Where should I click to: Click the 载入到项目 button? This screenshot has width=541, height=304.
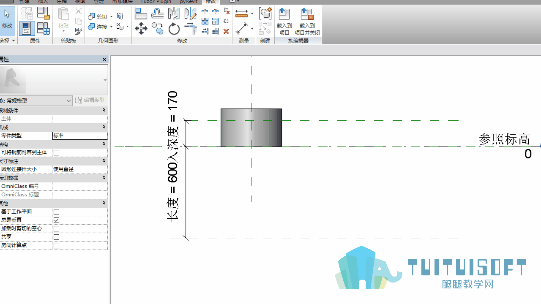pyautogui.click(x=284, y=22)
